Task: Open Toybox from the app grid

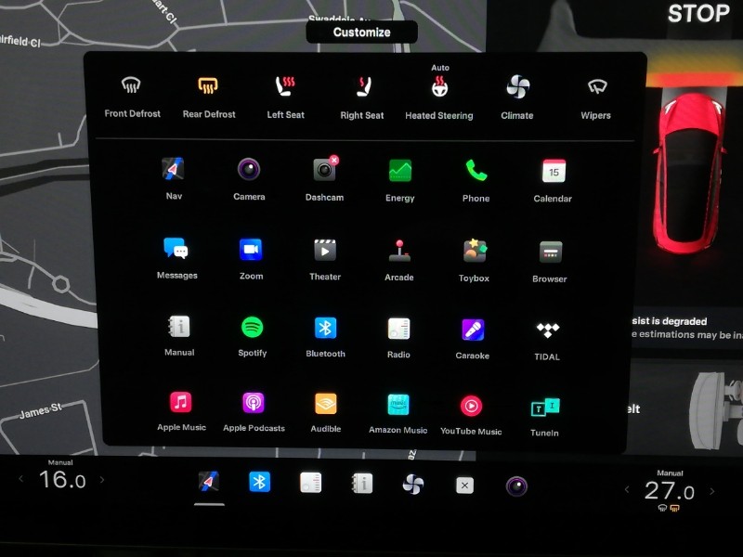Action: point(475,252)
